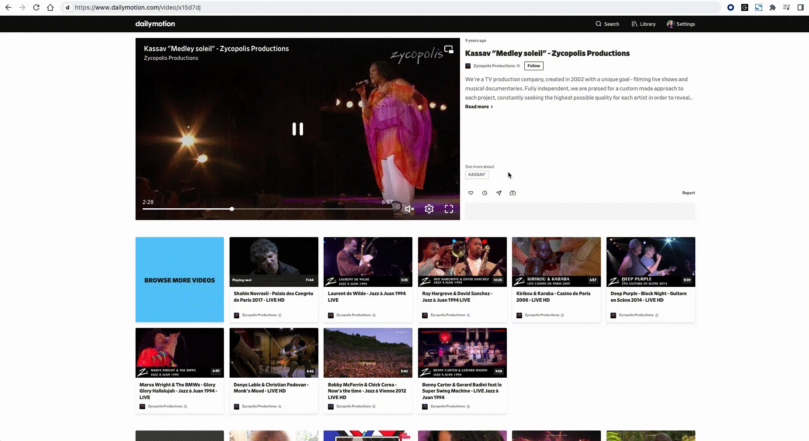Add video to Watch Later via clock icon
Image resolution: width=809 pixels, height=441 pixels.
tap(485, 193)
